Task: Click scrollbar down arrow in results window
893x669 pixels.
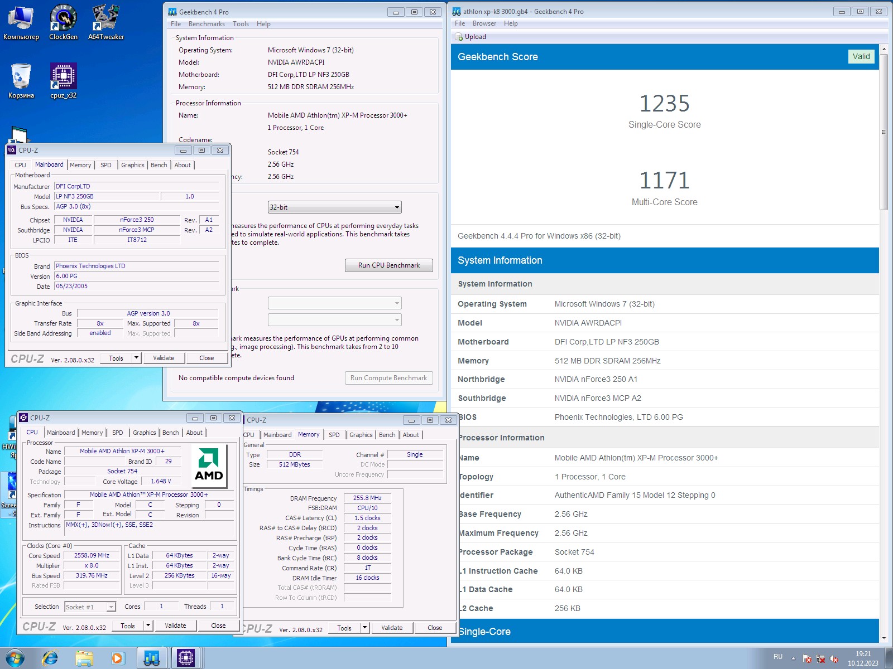Action: click(x=884, y=638)
